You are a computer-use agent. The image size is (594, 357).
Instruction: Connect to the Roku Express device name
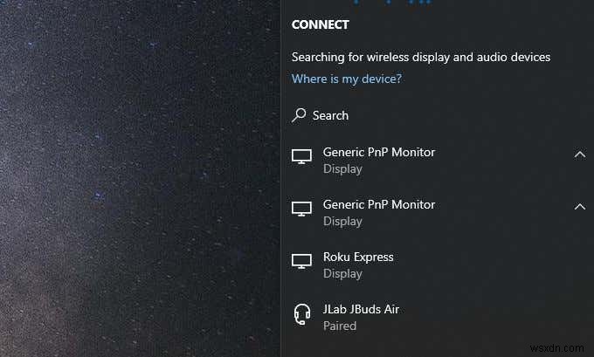pyautogui.click(x=358, y=257)
